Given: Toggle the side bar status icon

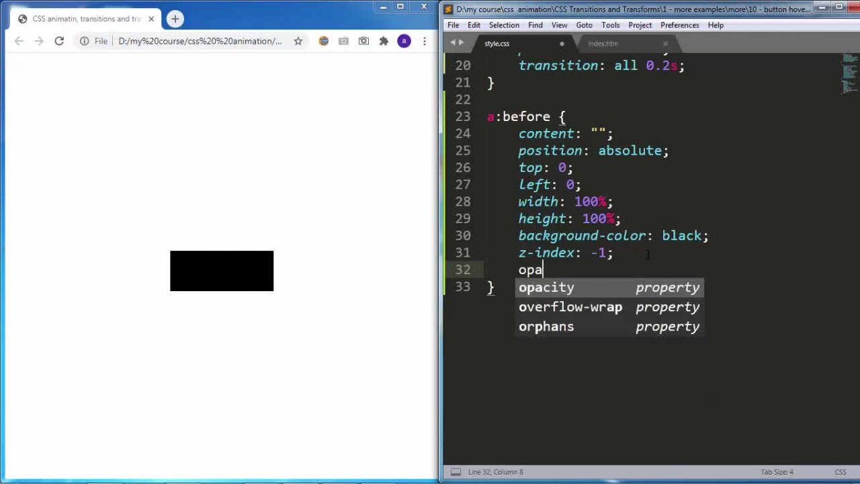Looking at the screenshot, I should click(x=455, y=472).
